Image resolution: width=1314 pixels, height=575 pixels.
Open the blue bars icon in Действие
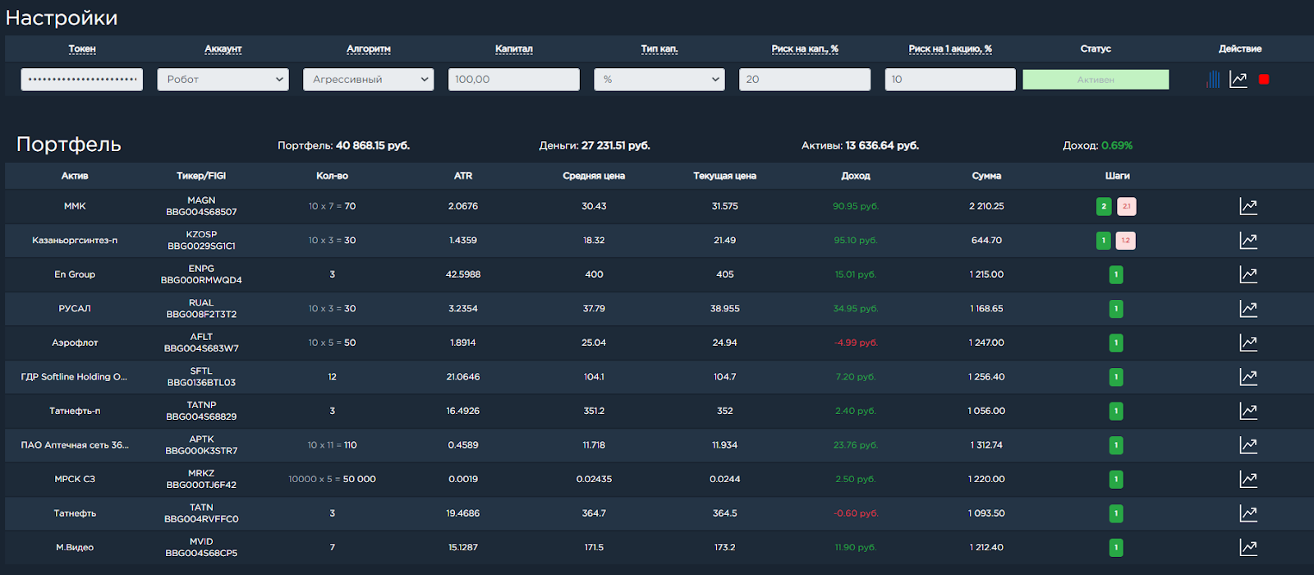point(1213,80)
